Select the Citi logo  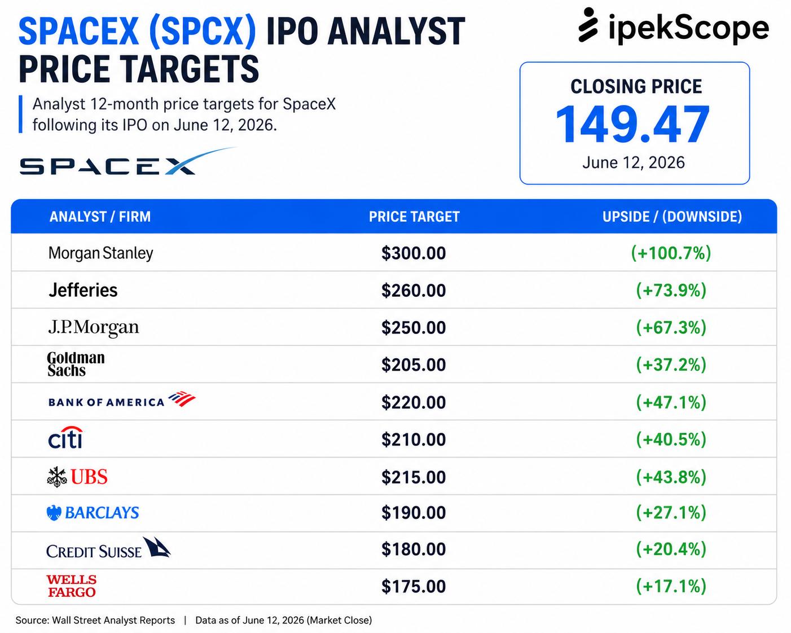pos(65,438)
